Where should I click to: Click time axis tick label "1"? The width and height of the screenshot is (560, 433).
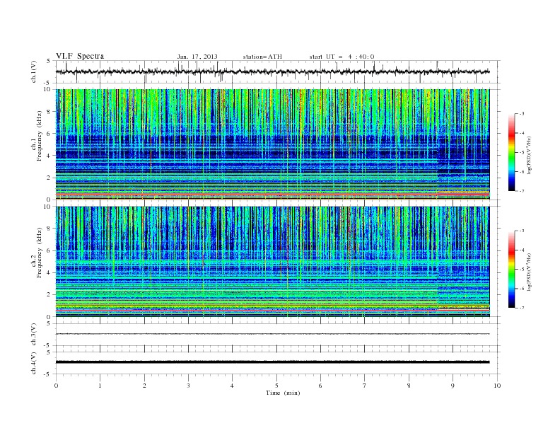100,386
